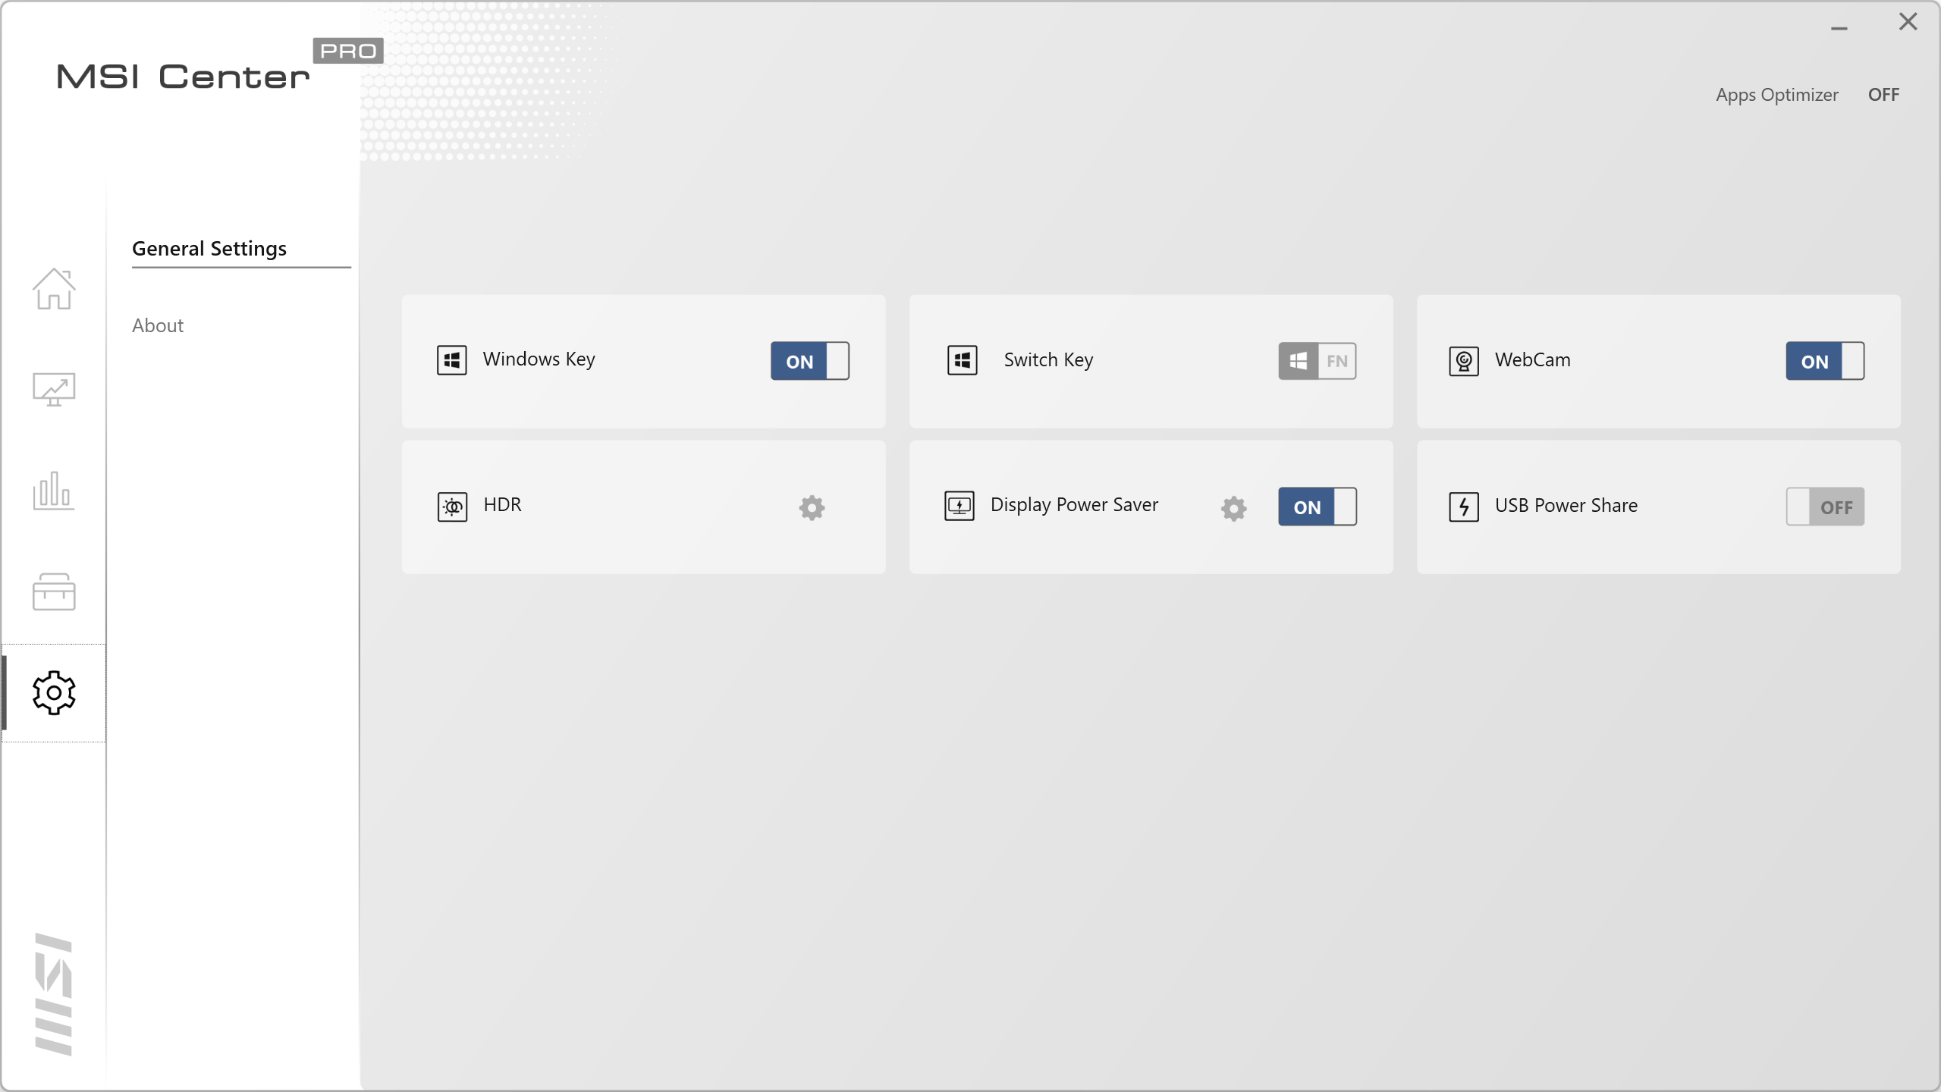This screenshot has height=1092, width=1941.
Task: Select the settings gear sidebar icon
Action: coord(54,692)
